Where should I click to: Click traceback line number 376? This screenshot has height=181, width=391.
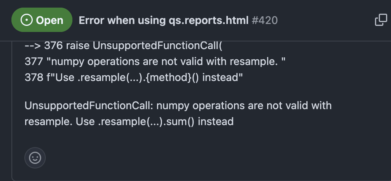click(x=53, y=46)
